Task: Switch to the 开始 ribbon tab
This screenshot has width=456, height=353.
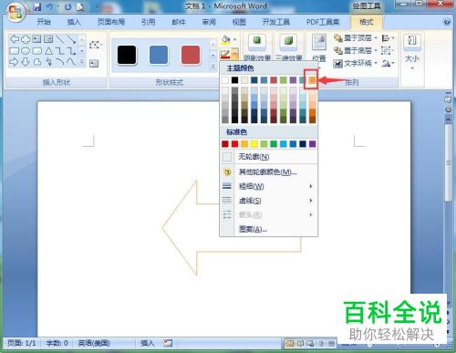Action: pyautogui.click(x=44, y=22)
